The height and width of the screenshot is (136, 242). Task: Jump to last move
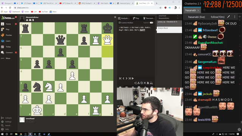(130, 78)
